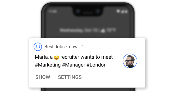Open the 'recruiter wants to meet' message text
Screen dimensions: 176x91
(86, 57)
